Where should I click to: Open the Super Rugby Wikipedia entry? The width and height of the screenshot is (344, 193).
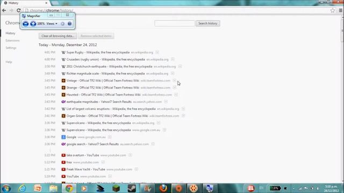click(x=98, y=53)
